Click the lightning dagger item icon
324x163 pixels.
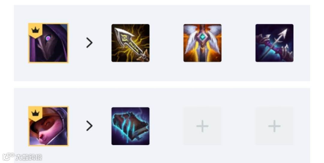point(130,43)
